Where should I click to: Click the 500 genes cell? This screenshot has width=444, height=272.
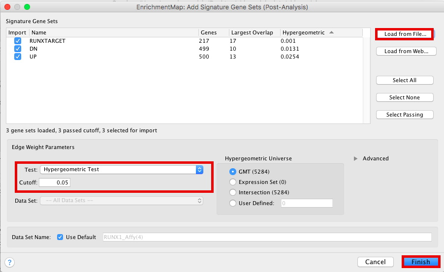204,57
